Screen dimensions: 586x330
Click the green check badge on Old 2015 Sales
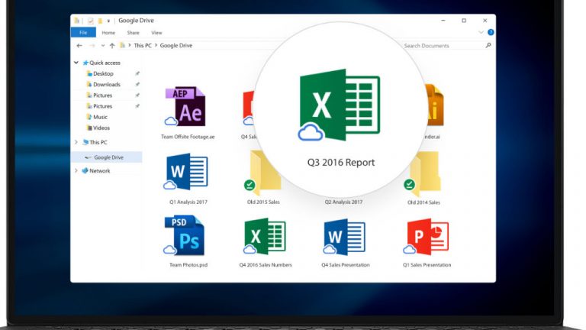(250, 185)
